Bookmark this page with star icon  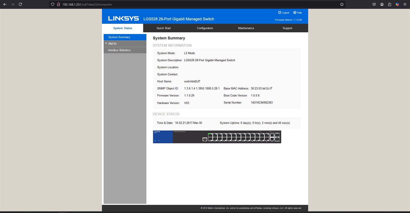click(x=342, y=4)
